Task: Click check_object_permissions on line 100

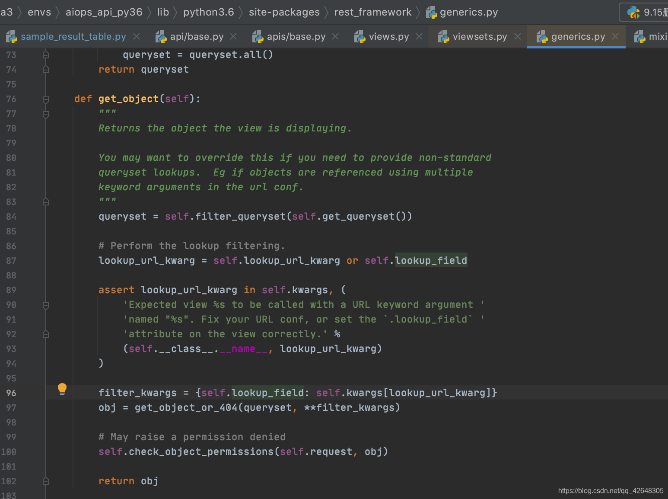Action: tap(201, 452)
